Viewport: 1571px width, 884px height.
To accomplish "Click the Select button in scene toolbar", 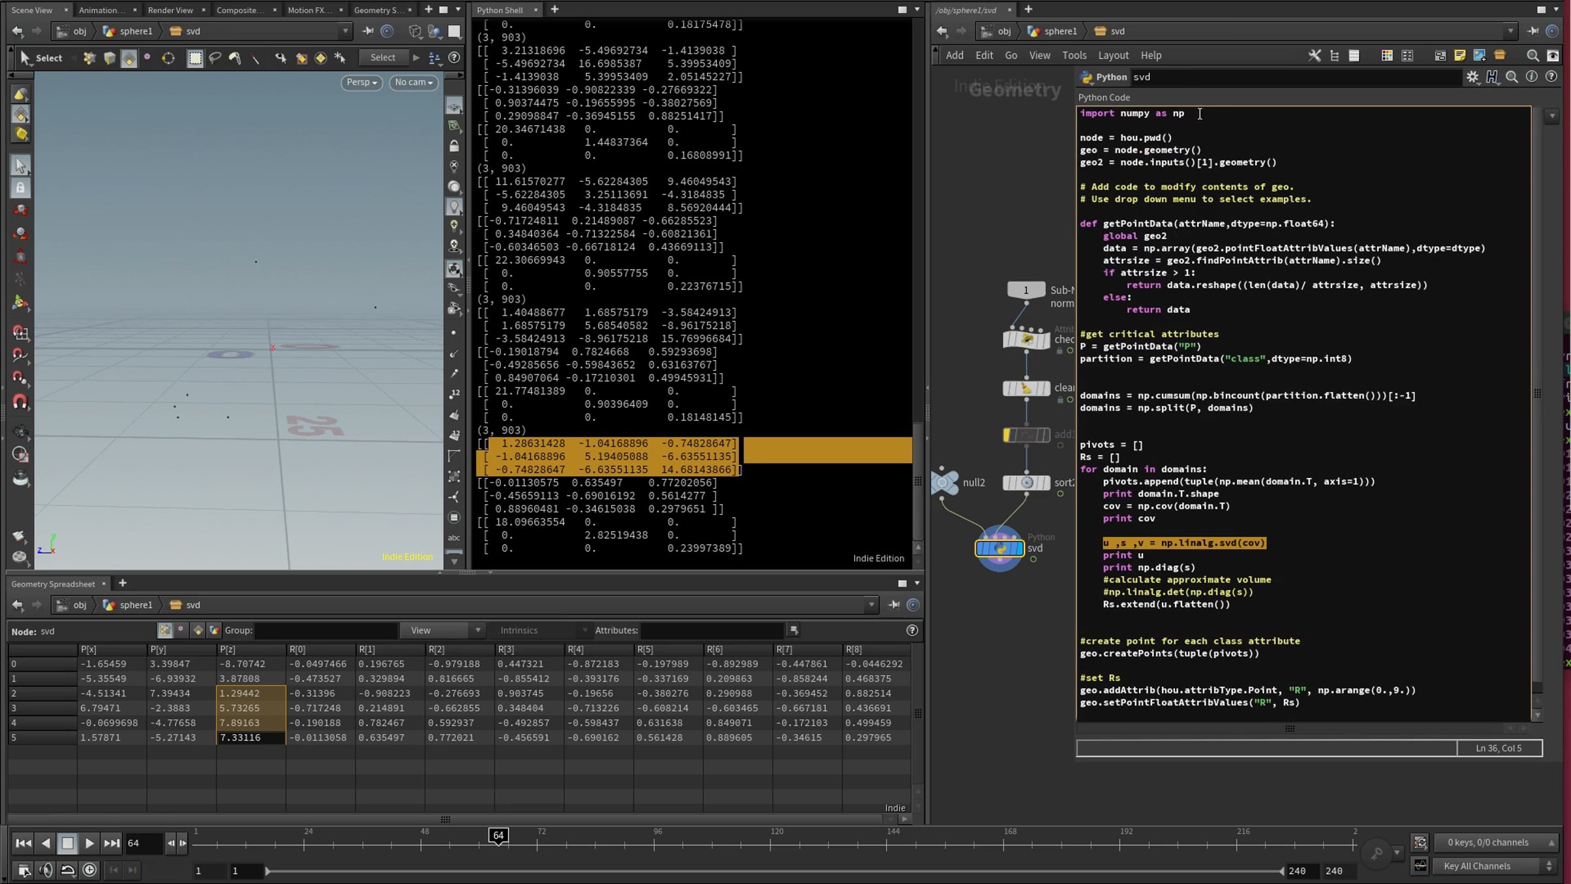I will (x=382, y=58).
